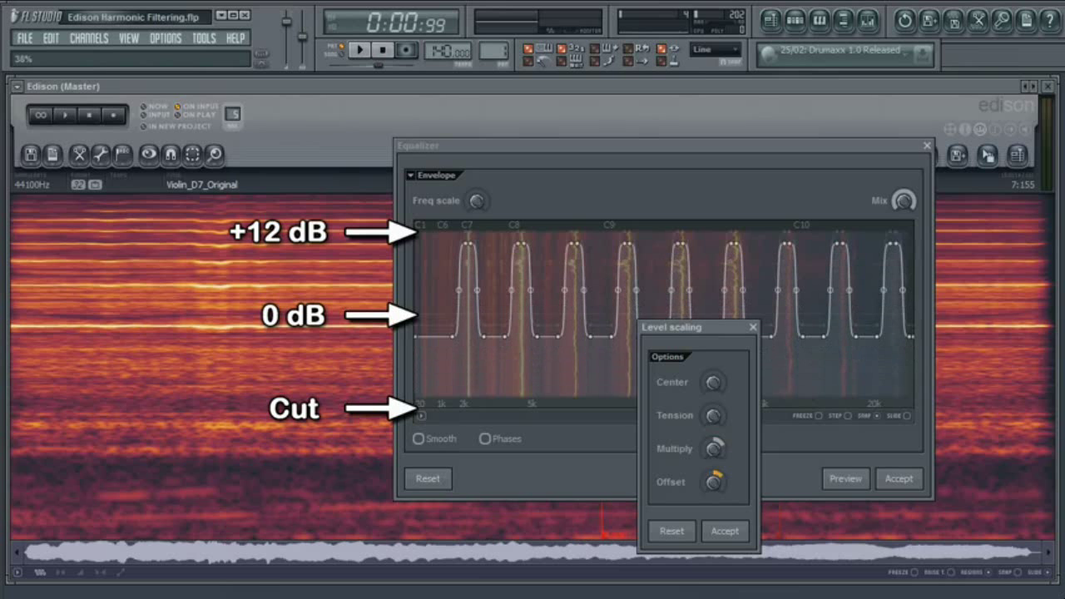Viewport: 1065px width, 599px height.
Task: Open the FL Studio playlist icon
Action: (x=771, y=20)
